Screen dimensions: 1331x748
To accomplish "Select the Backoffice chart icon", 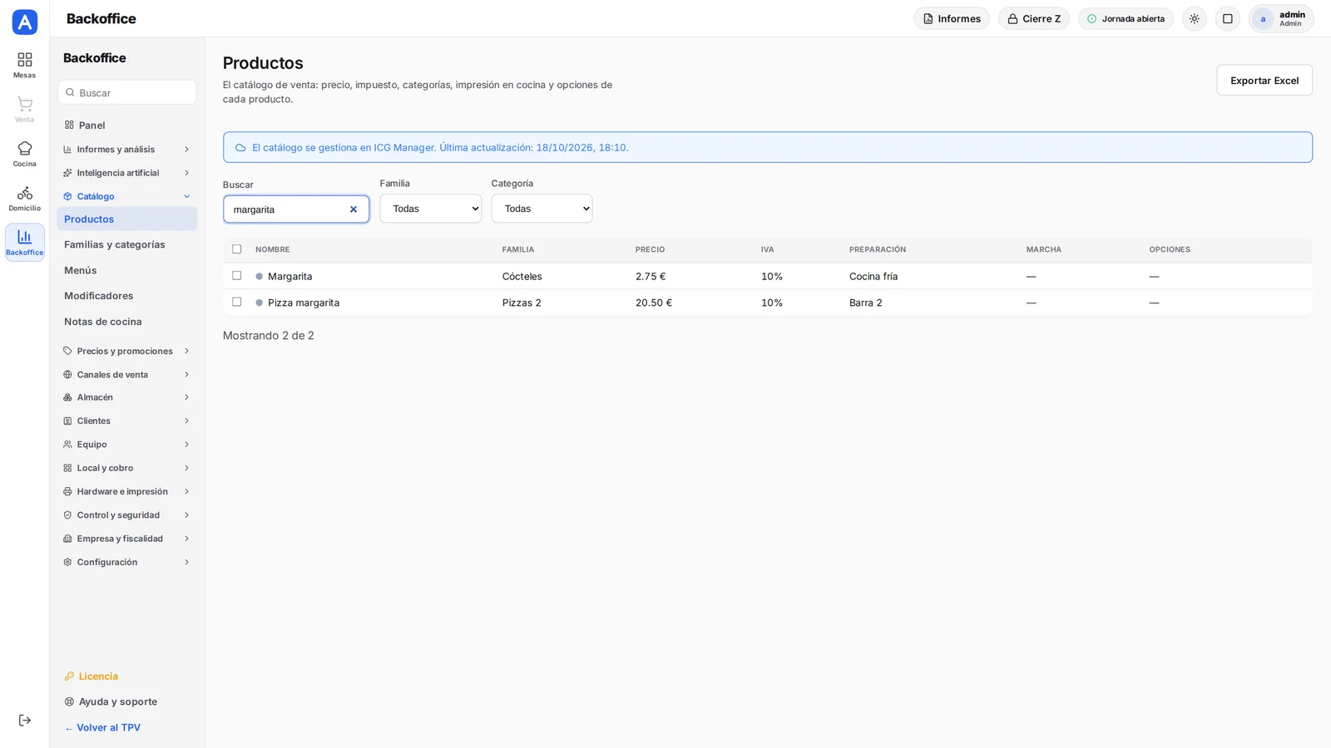I will (24, 242).
